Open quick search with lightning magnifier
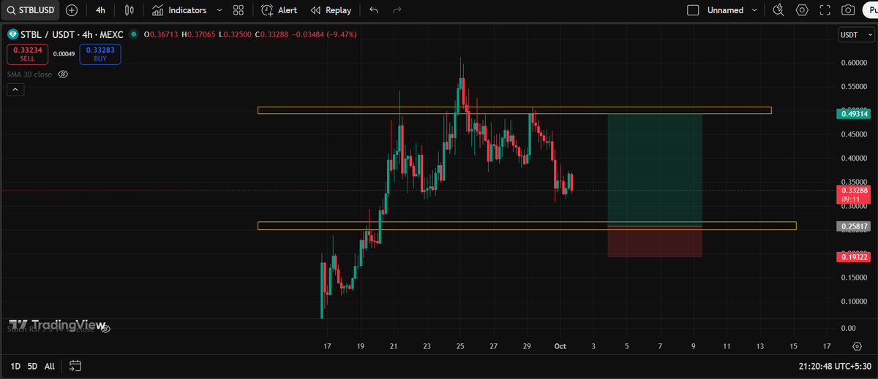This screenshot has height=379, width=878. click(x=778, y=10)
